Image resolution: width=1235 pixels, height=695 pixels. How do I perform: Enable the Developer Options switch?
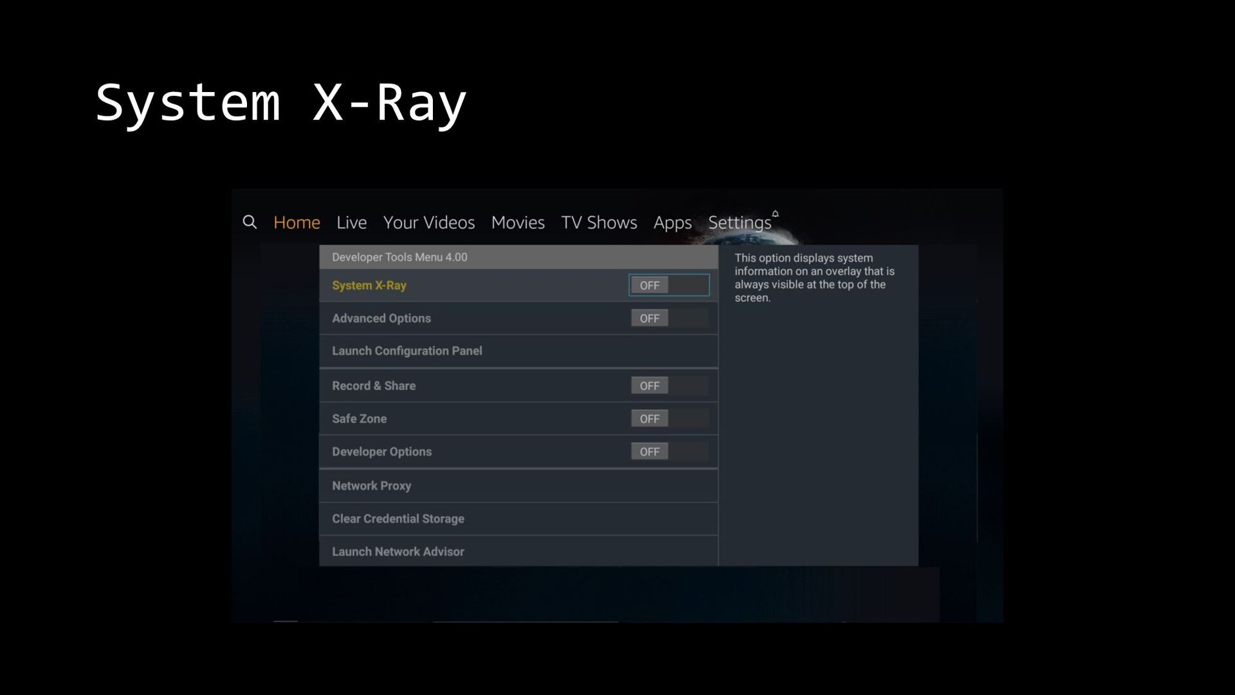[669, 452]
